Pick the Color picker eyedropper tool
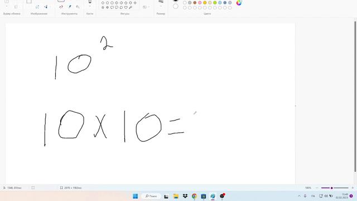357x201 pixels. (70, 7)
